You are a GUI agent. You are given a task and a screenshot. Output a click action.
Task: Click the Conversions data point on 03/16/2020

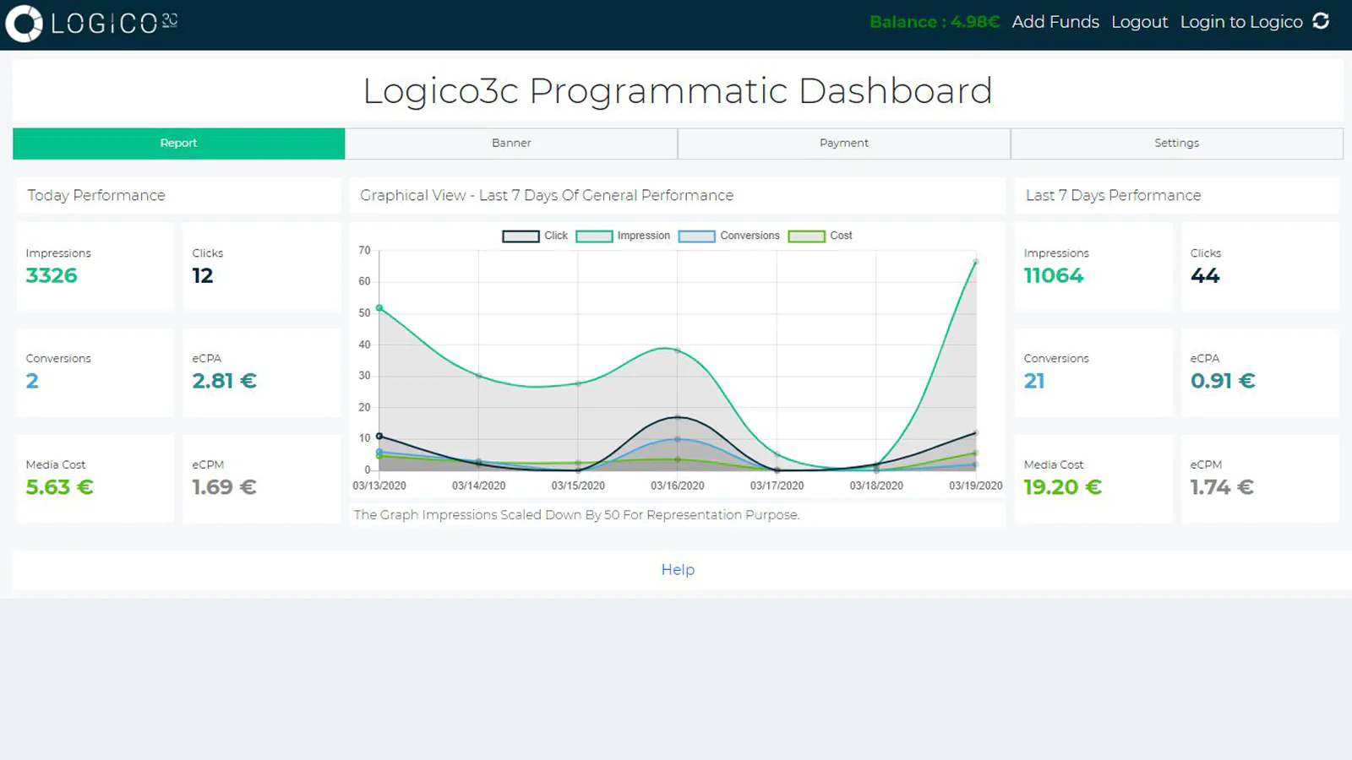[x=678, y=439]
